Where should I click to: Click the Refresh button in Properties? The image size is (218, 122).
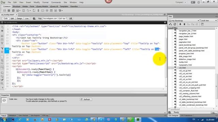point(86,99)
